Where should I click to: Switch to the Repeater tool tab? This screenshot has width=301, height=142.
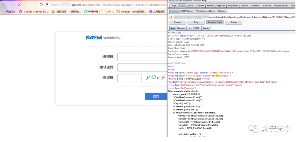pyautogui.click(x=220, y=6)
